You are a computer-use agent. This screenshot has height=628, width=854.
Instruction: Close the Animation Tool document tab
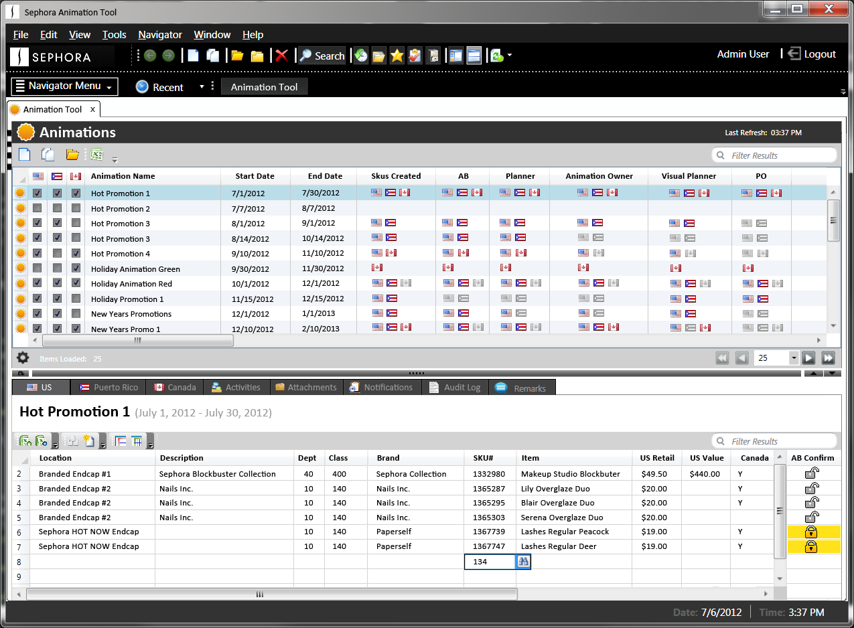(x=92, y=109)
